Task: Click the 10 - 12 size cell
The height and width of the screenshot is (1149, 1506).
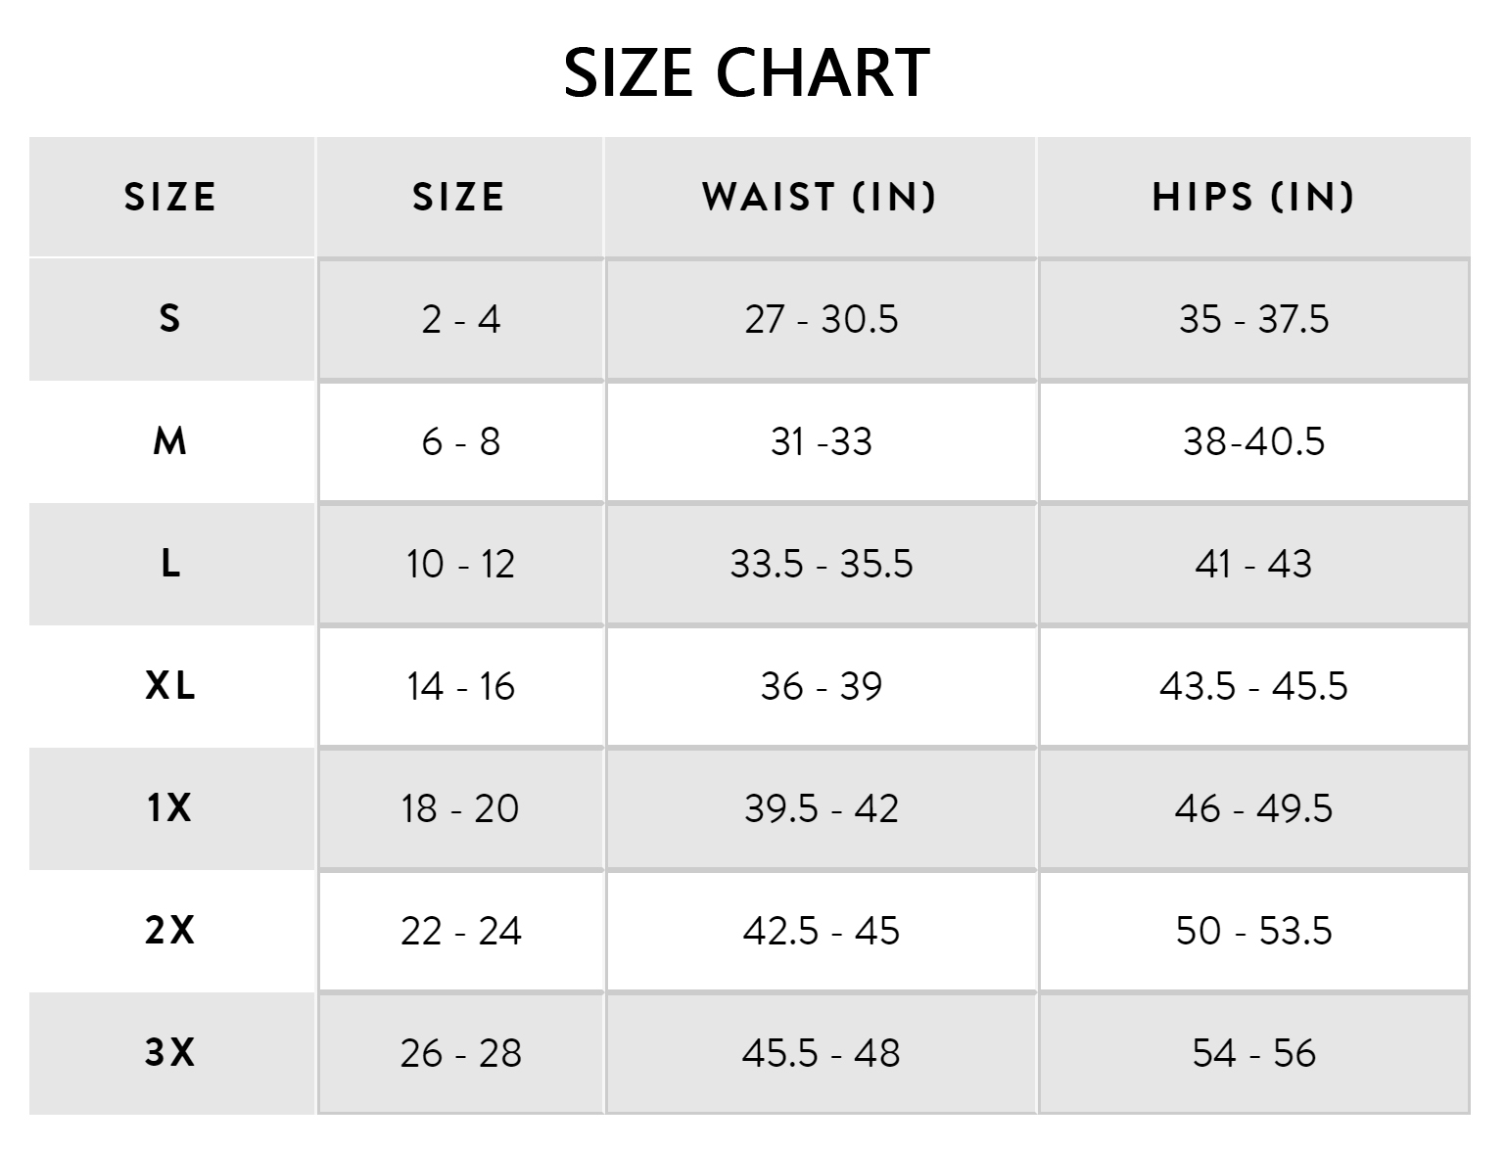Action: click(460, 564)
